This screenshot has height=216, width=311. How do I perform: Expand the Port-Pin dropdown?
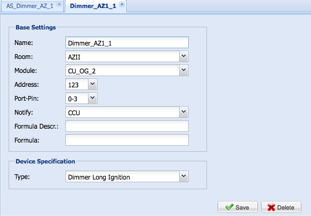[x=92, y=98]
